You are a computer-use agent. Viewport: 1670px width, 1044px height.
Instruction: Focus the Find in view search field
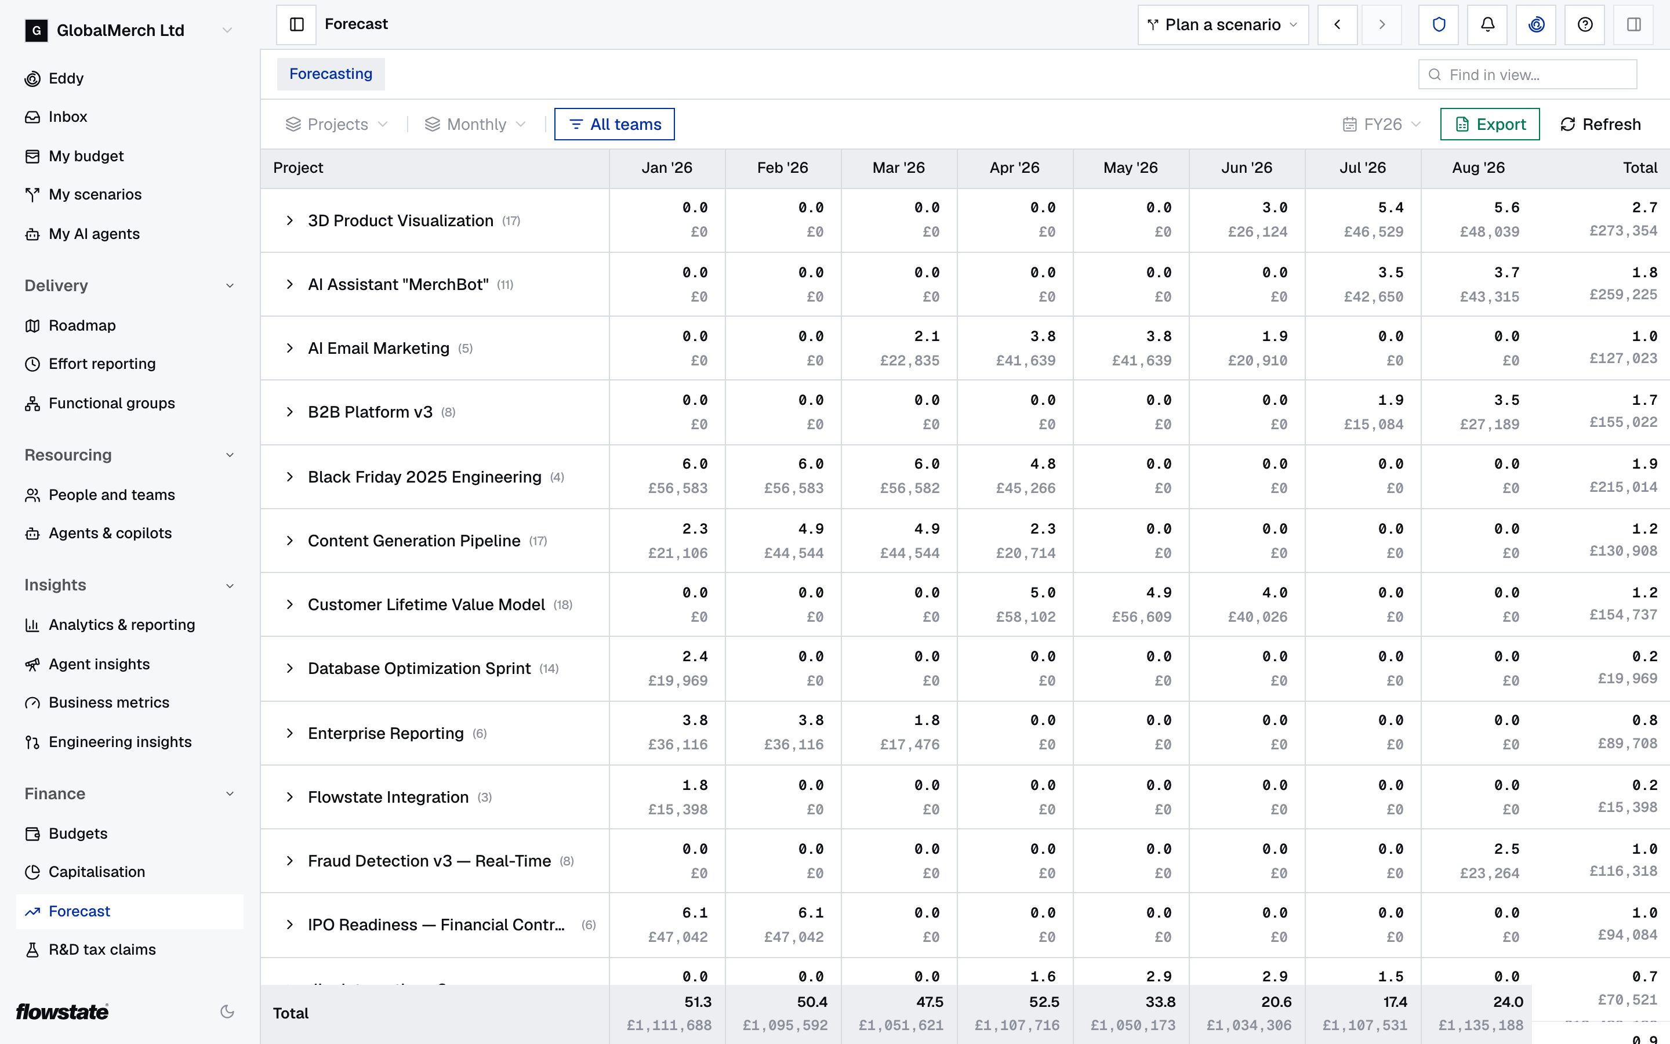point(1527,75)
